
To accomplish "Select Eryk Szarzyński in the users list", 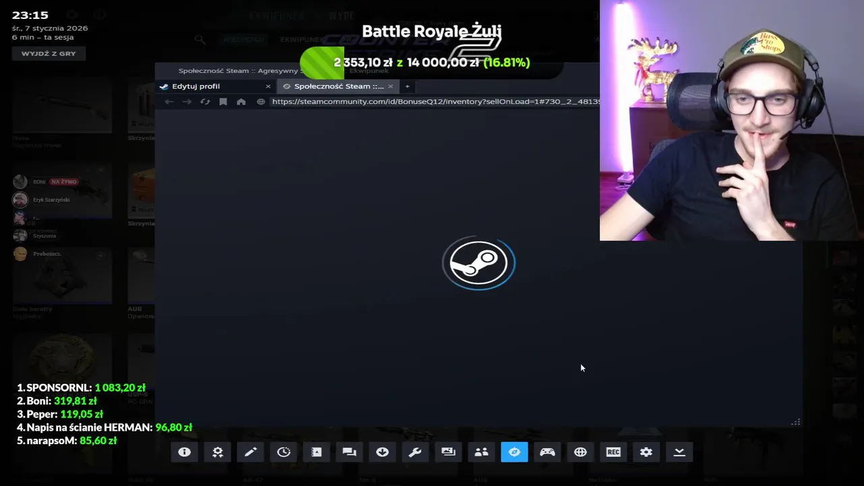I will click(x=51, y=200).
